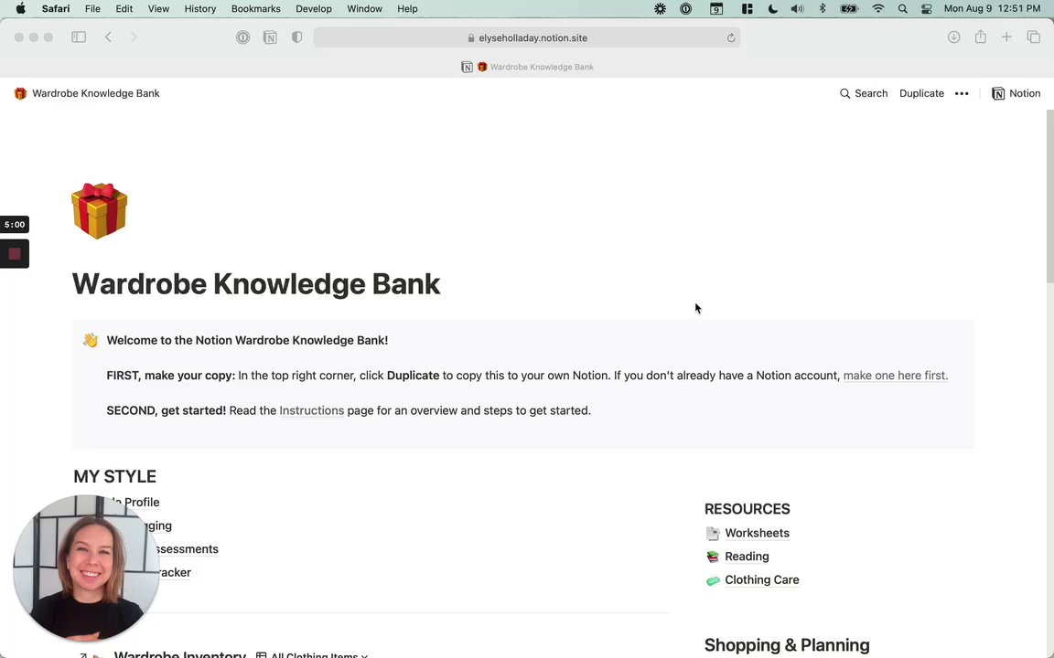Focus the address bar showing elyseholladay.notion.site
This screenshot has height=658, width=1054.
pos(527,37)
